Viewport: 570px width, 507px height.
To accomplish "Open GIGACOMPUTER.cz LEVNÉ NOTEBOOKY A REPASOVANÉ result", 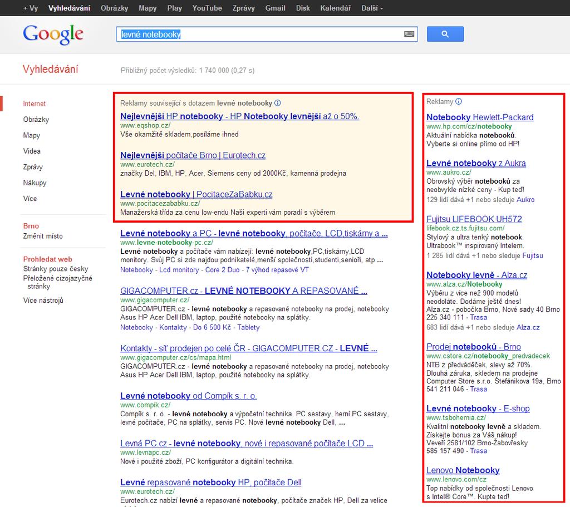I will [x=244, y=291].
